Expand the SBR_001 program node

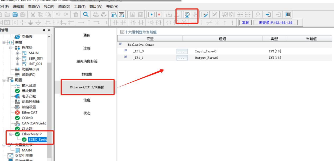pos(17,58)
